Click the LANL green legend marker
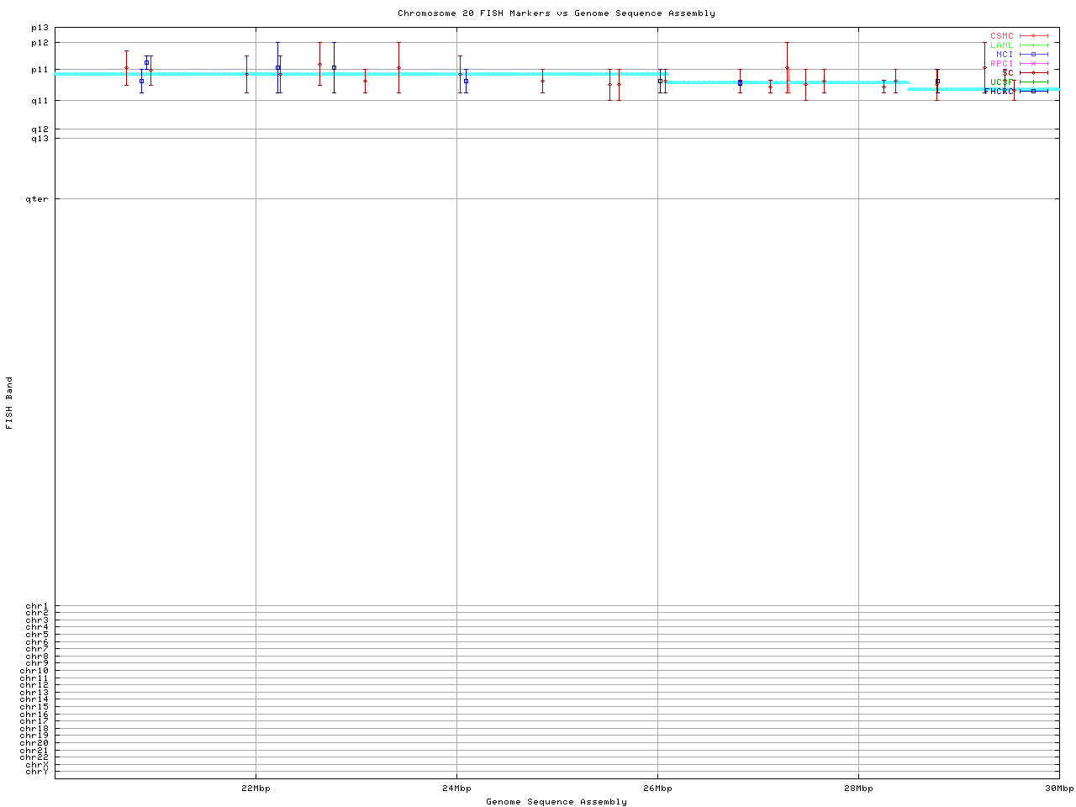 [1033, 45]
